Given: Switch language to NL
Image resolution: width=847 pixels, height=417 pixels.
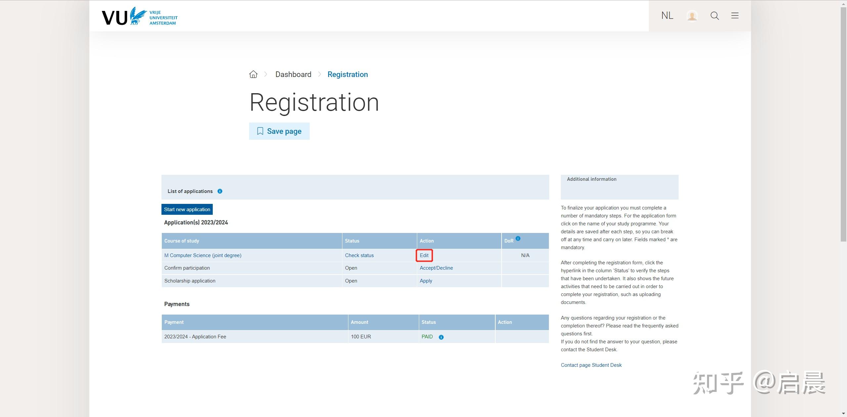Looking at the screenshot, I should 667,16.
